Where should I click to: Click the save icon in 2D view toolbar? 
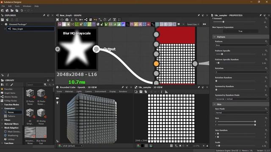(x=141, y=92)
